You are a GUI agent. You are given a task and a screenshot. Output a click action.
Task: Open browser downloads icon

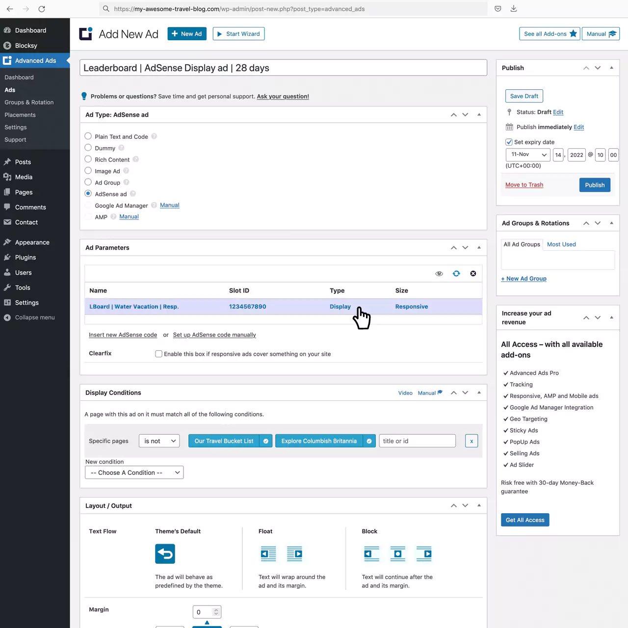[x=514, y=9]
